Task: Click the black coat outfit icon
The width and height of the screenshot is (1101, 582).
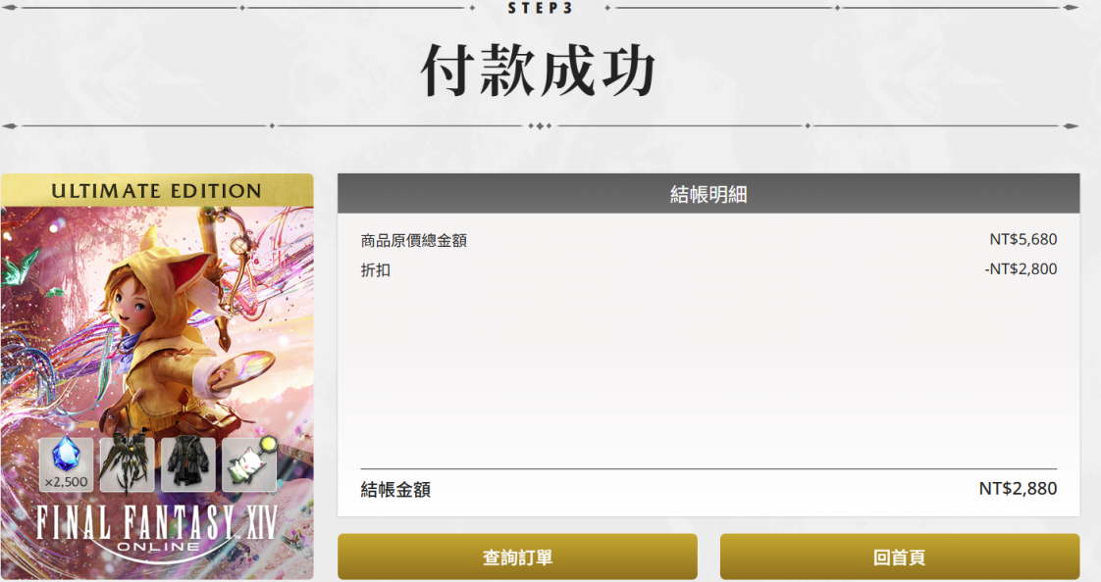Action: [x=188, y=464]
